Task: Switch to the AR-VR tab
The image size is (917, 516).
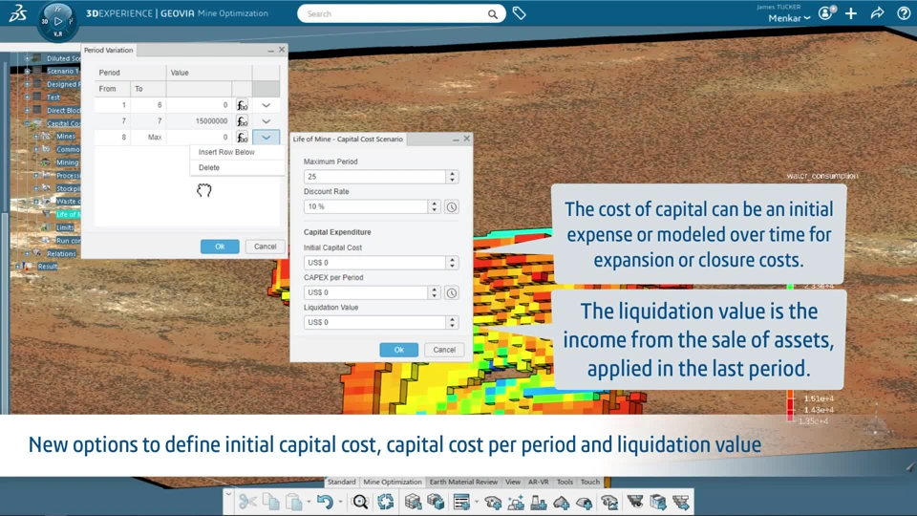Action: click(539, 482)
